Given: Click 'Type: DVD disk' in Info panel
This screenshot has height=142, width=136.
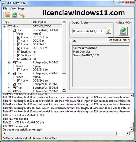Looking at the screenshot, I should point(82,52).
